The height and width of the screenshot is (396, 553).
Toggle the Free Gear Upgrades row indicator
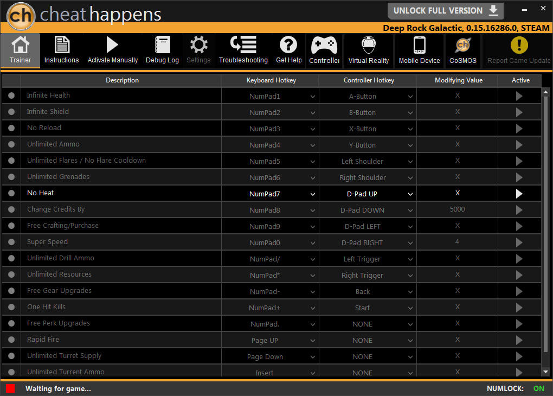click(x=11, y=290)
